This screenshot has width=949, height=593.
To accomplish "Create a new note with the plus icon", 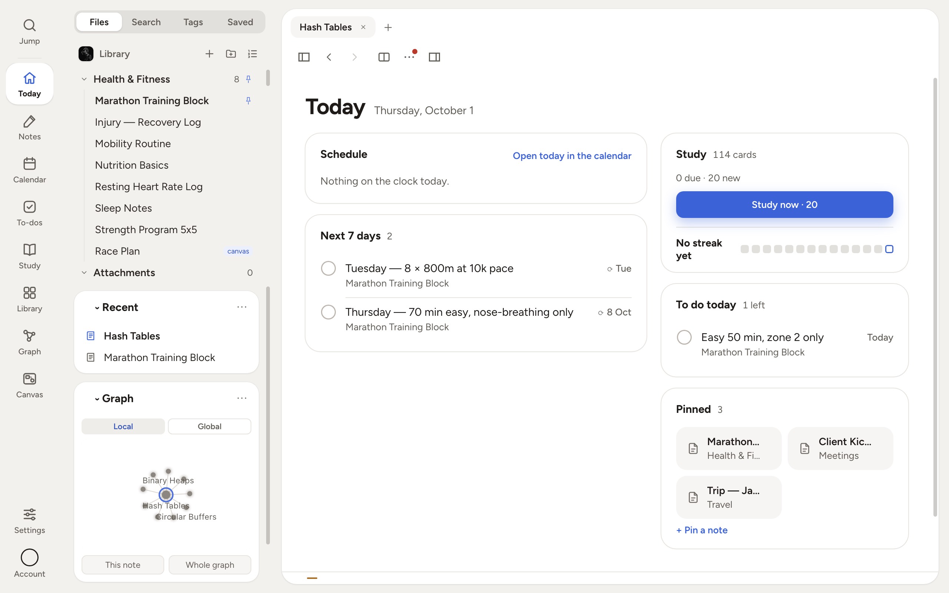I will click(209, 54).
